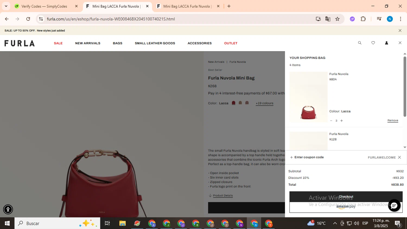The image size is (407, 229).
Task: Increase quantity of $804 Furla Nuvola
Action: 342,121
